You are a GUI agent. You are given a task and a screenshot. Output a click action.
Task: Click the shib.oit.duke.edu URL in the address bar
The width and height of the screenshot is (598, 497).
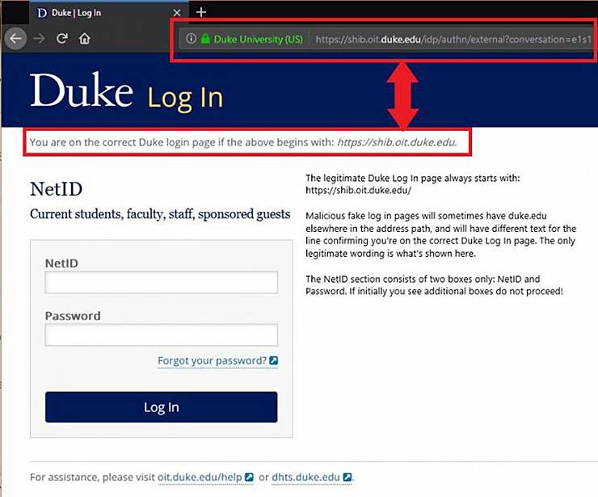point(453,40)
